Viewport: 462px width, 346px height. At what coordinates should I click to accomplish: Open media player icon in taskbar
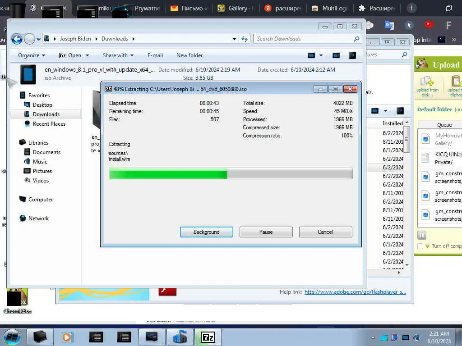[x=67, y=337]
